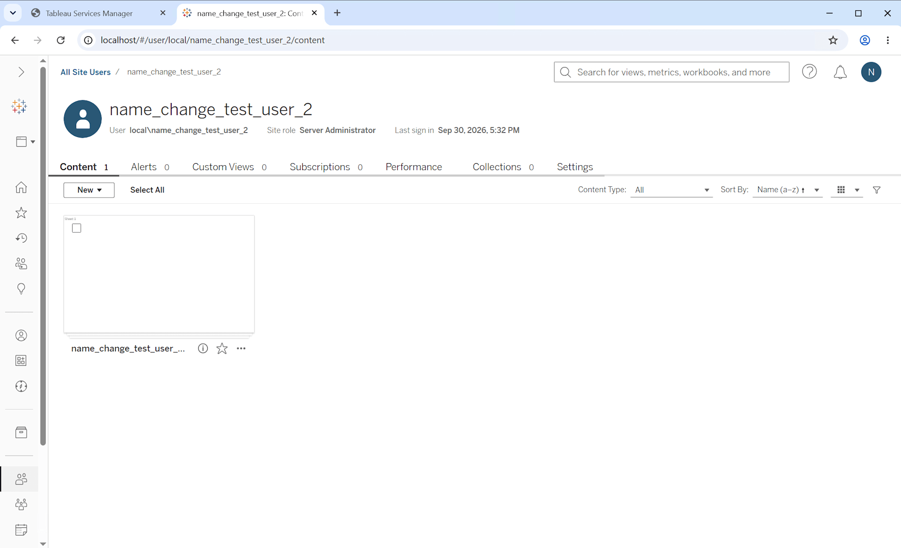This screenshot has height=548, width=901.
Task: Open the name_change_test_user_... workbook title
Action: click(x=128, y=348)
